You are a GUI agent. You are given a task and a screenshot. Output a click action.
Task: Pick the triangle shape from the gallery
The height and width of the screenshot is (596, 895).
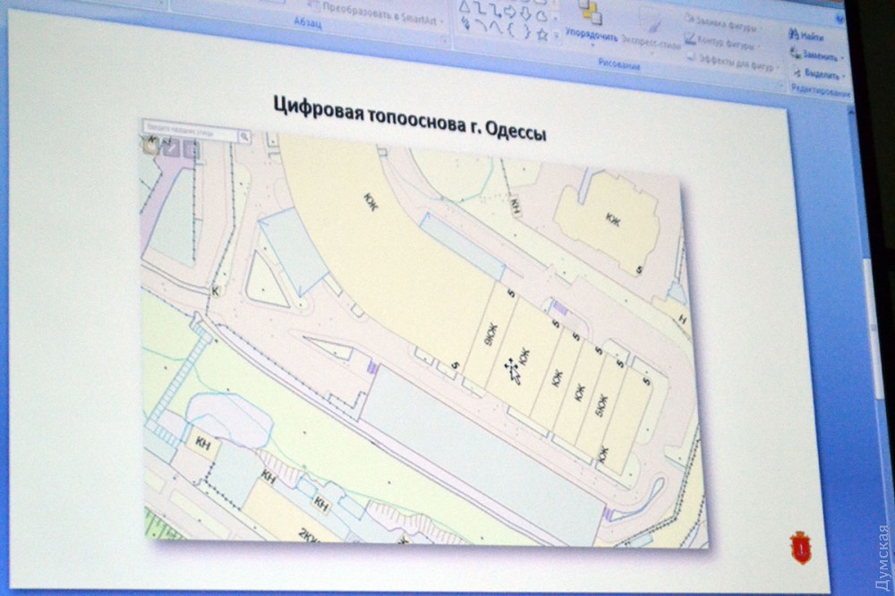[465, 8]
